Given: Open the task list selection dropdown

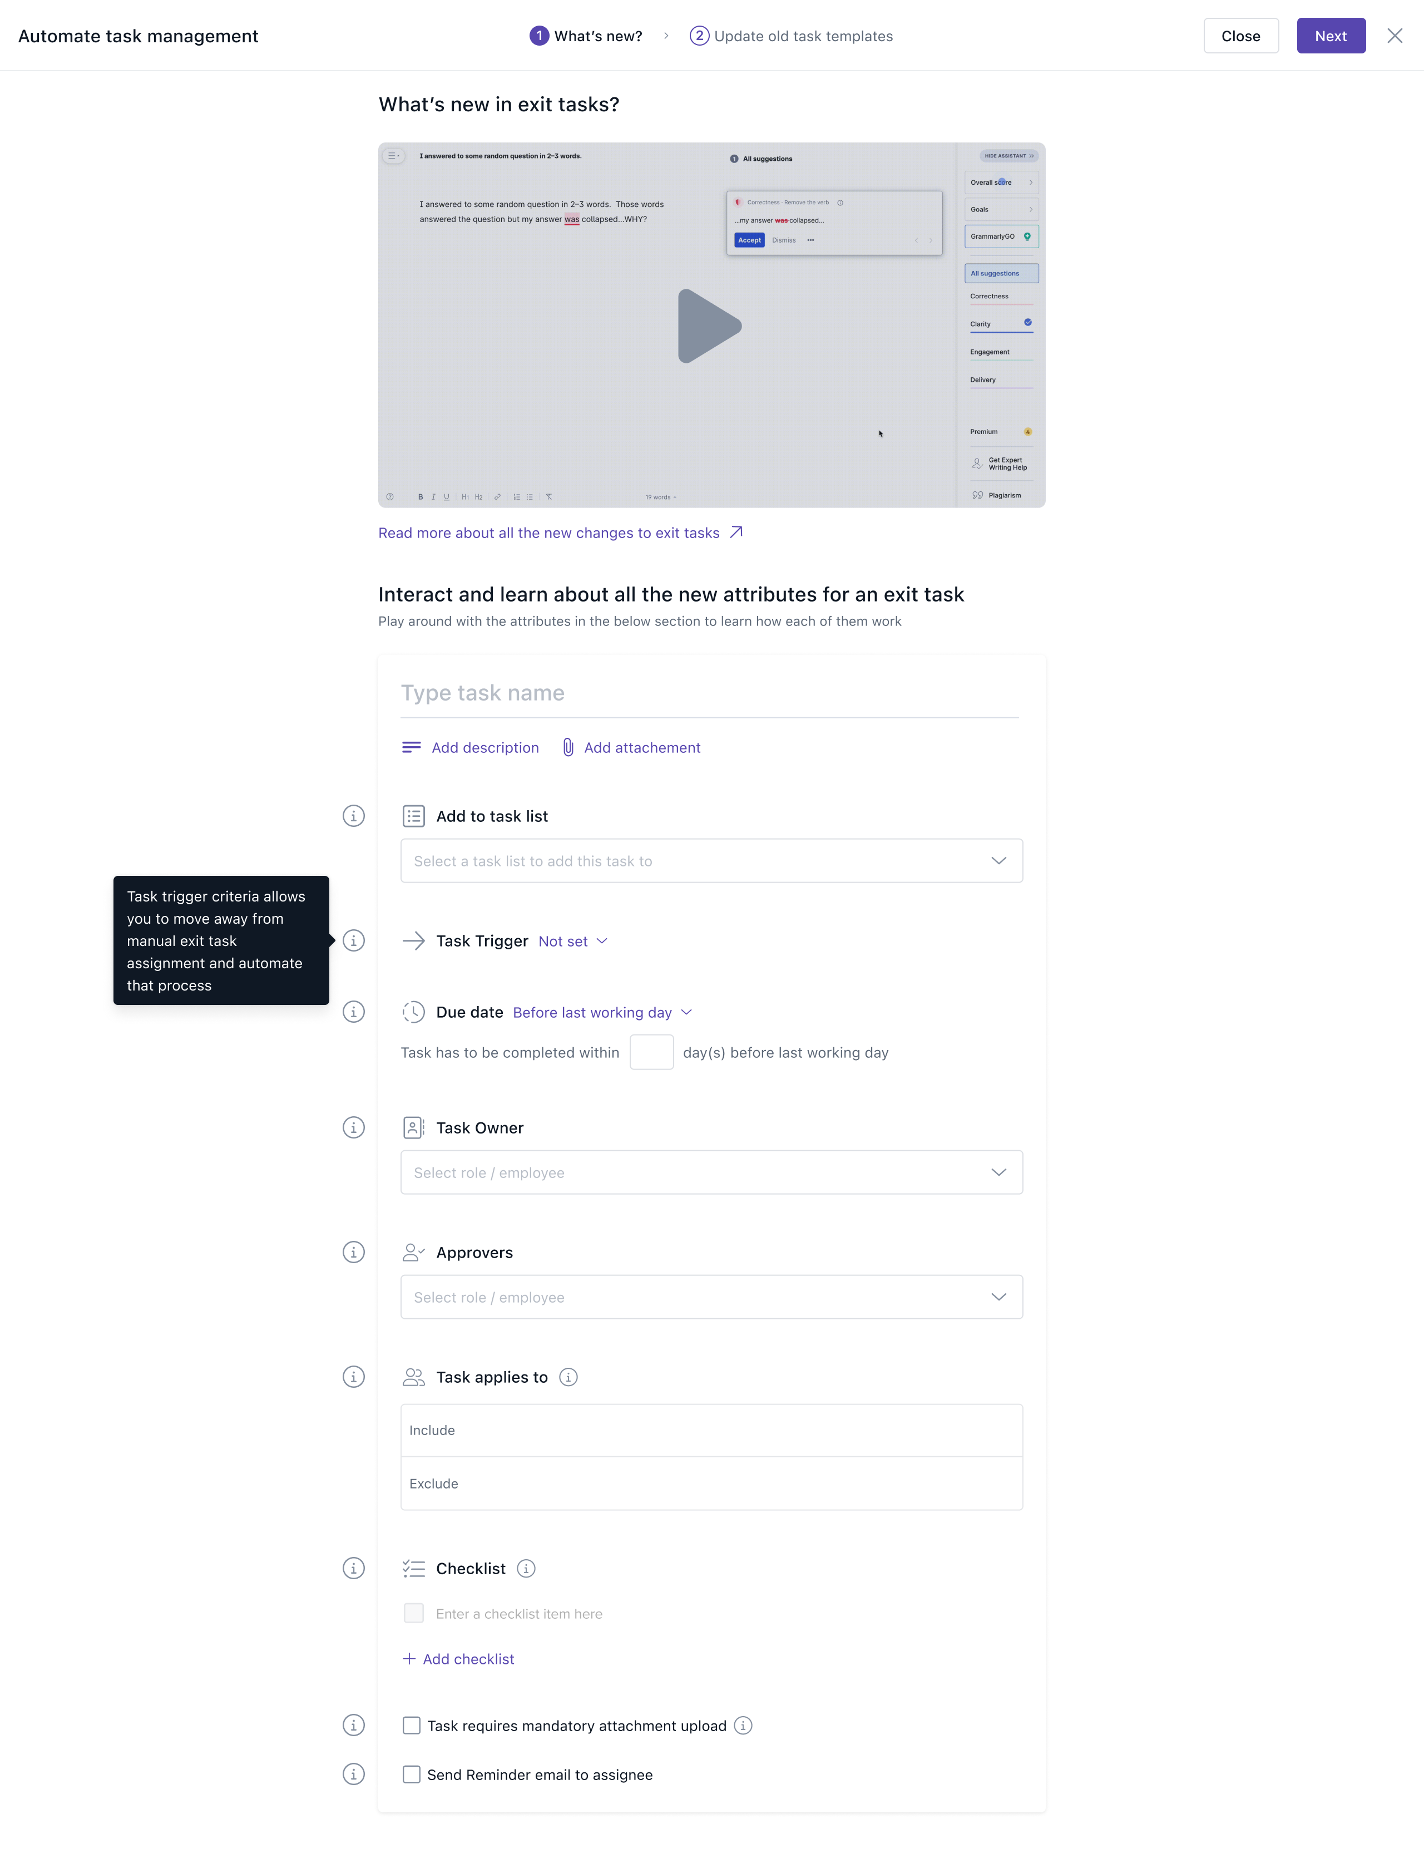Looking at the screenshot, I should [x=711, y=861].
